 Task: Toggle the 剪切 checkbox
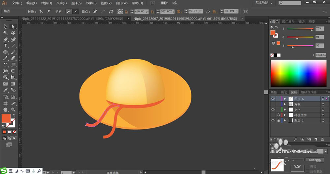tap(308, 166)
